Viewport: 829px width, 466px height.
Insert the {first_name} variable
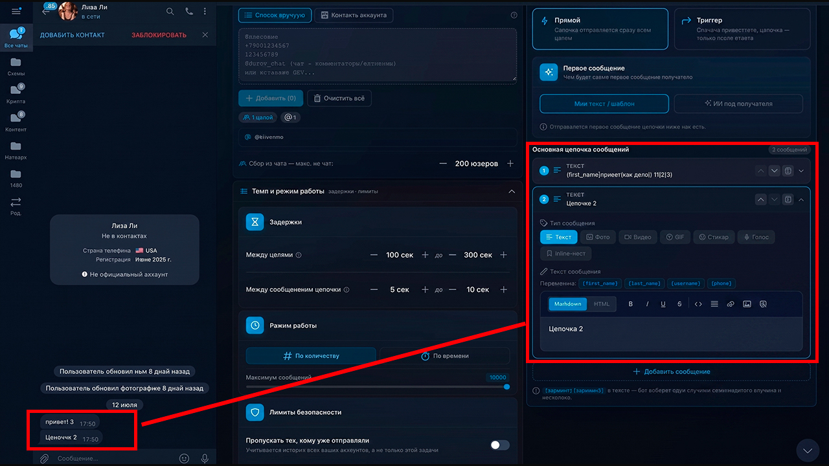600,283
